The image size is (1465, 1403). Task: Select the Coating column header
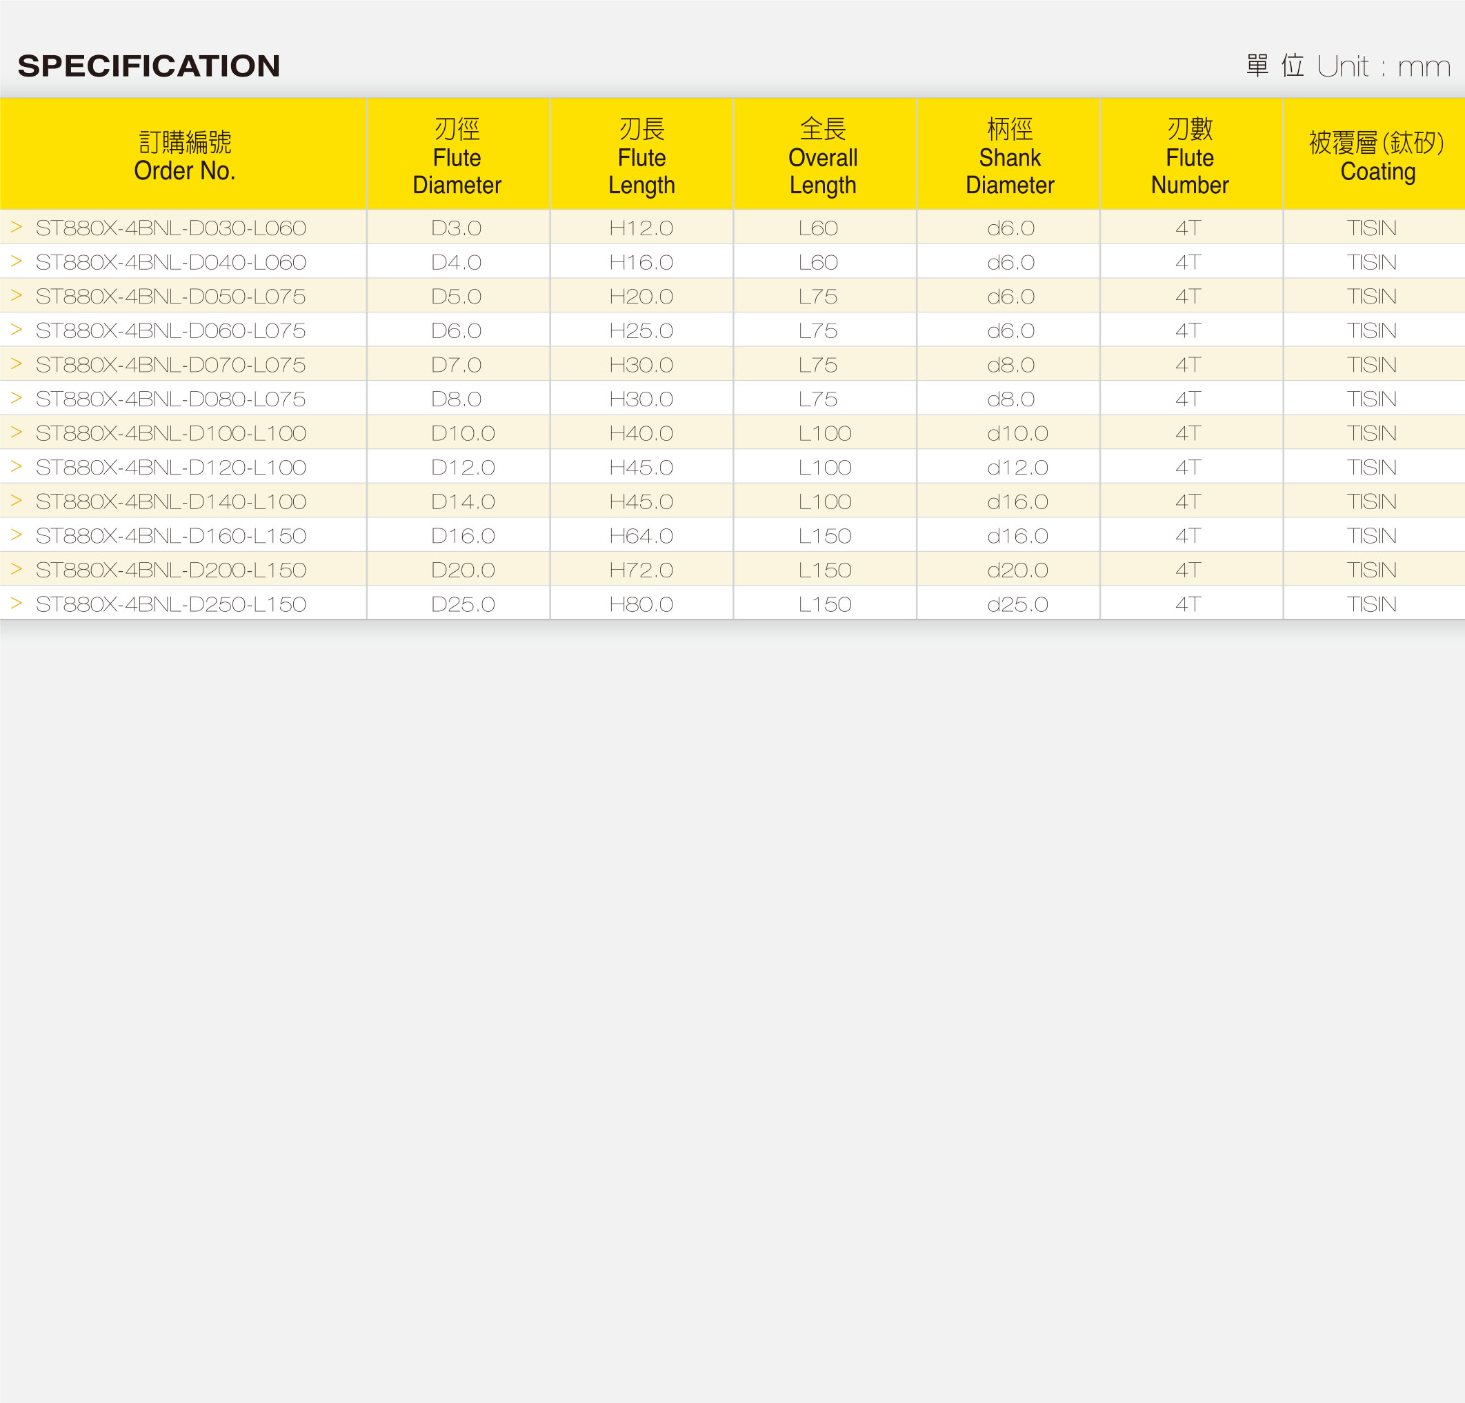(1375, 155)
